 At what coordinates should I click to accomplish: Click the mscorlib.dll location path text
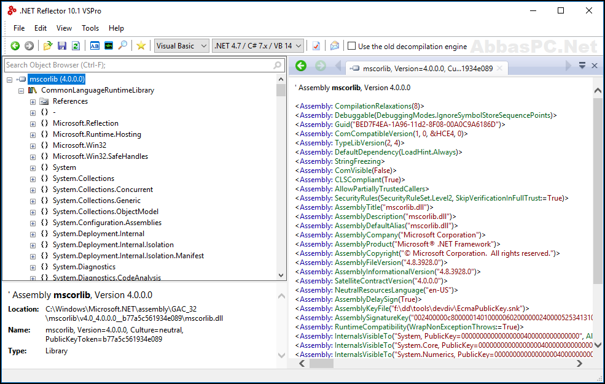(x=134, y=314)
